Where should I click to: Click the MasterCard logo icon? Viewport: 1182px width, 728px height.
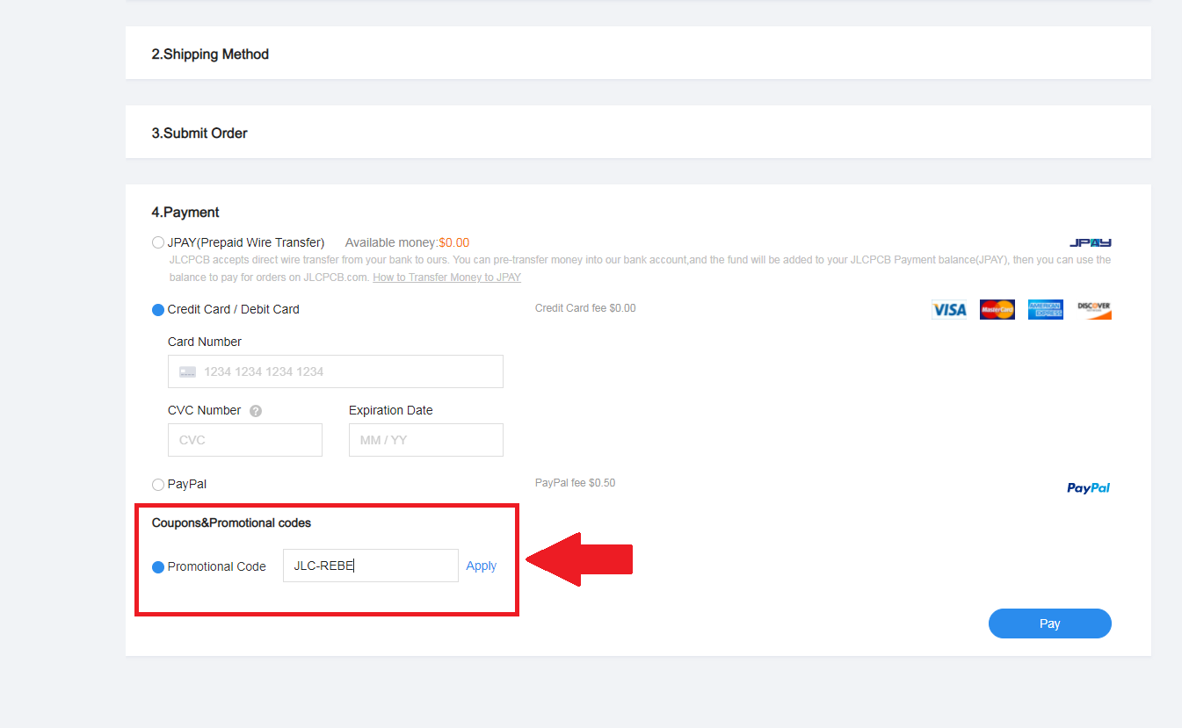click(x=997, y=309)
